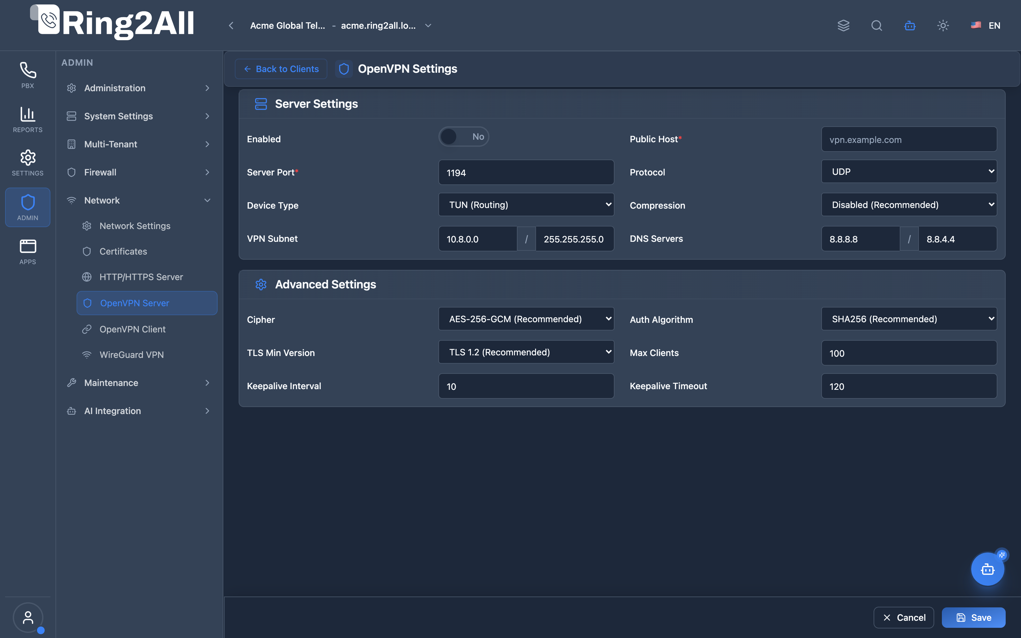Viewport: 1021px width, 638px height.
Task: Click the Max Clients input field
Action: [909, 353]
